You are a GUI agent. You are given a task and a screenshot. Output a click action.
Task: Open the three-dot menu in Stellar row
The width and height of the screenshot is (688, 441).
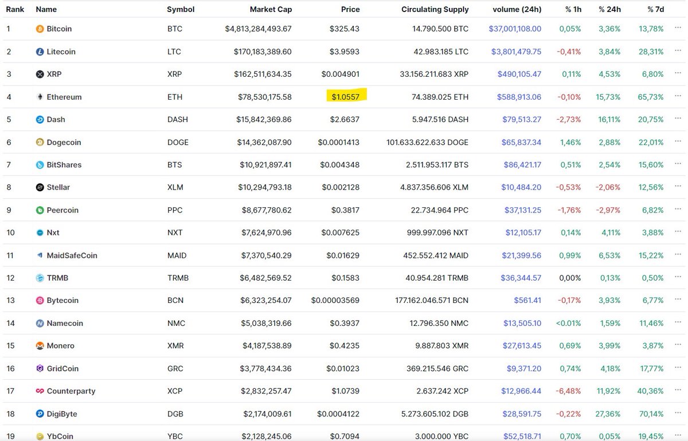click(x=679, y=187)
